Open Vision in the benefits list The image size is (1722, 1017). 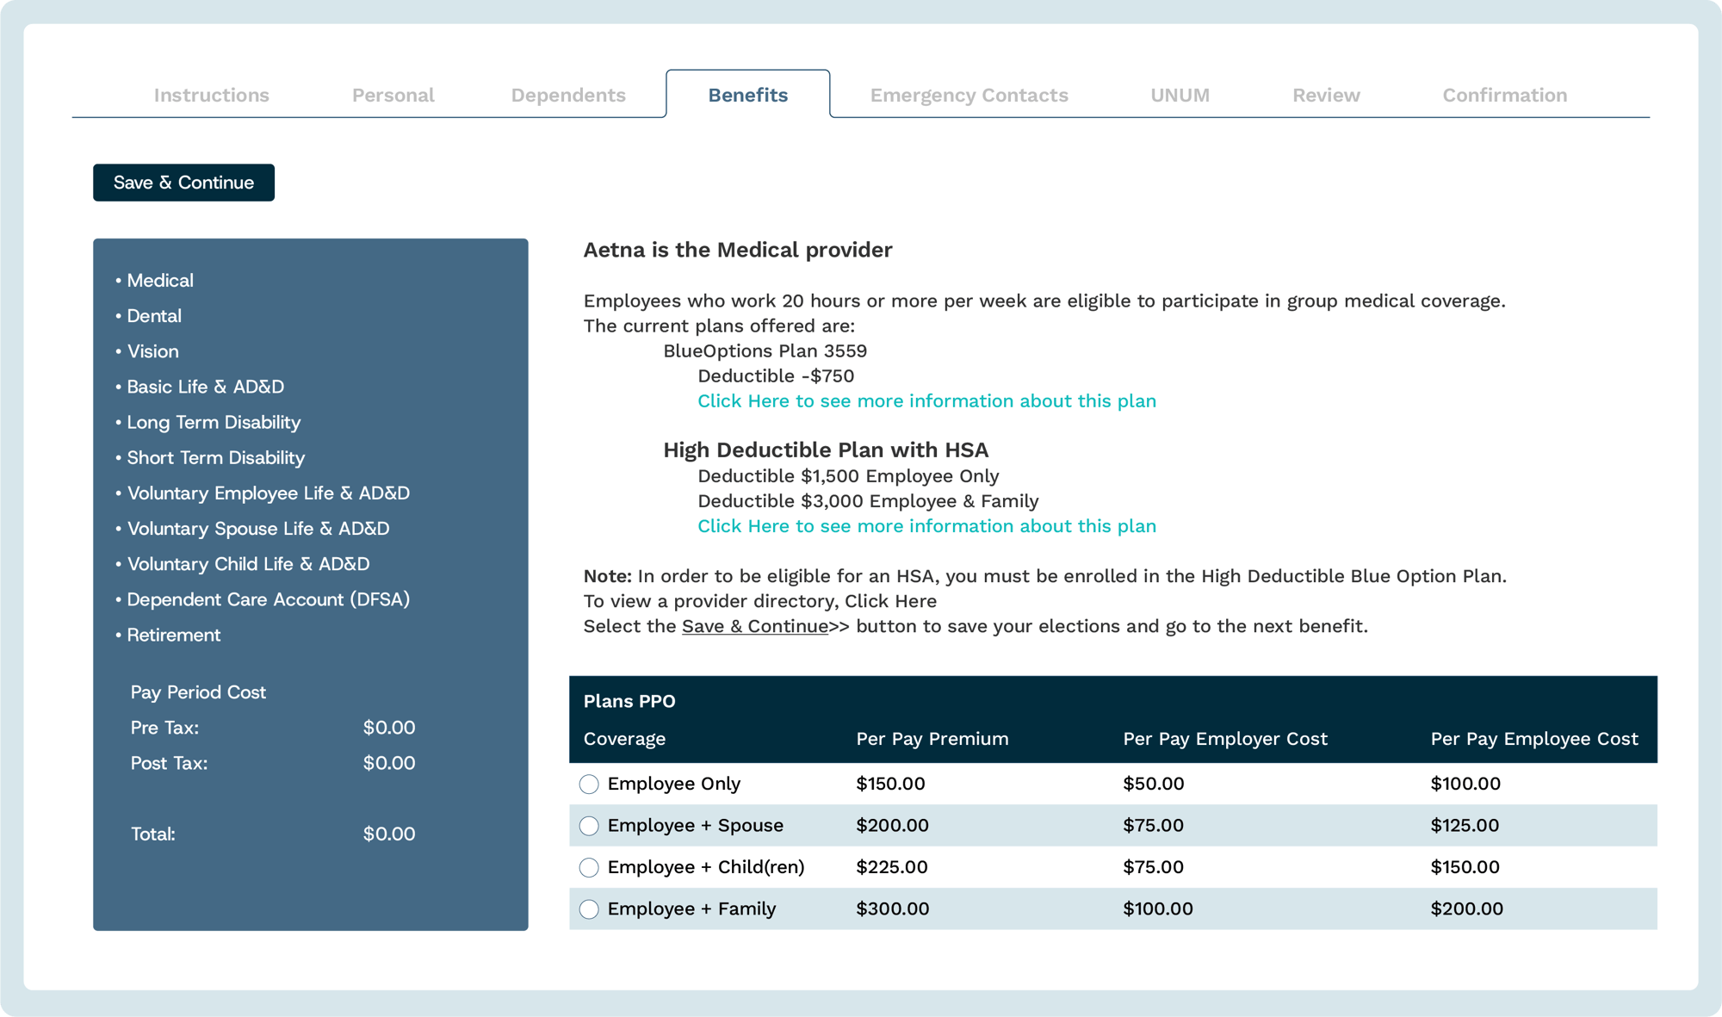(152, 351)
